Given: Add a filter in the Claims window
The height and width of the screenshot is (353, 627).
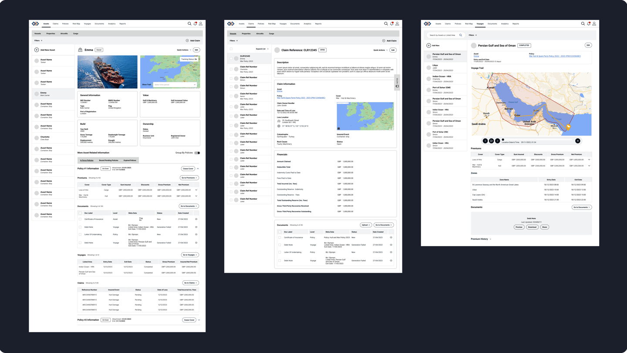Looking at the screenshot, I should click(x=237, y=40).
